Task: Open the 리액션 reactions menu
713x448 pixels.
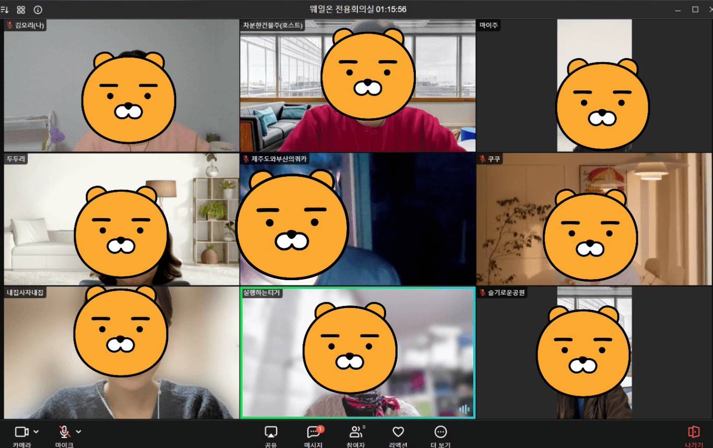Action: (x=398, y=436)
